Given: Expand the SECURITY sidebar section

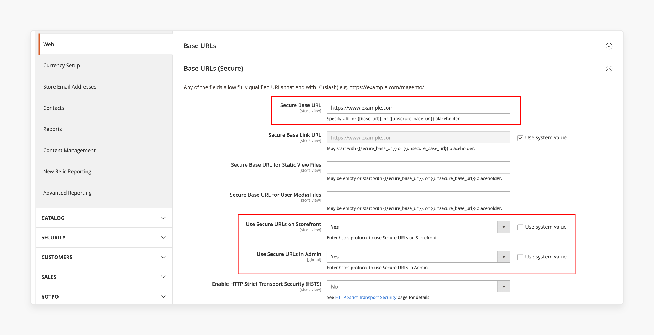Looking at the screenshot, I should click(104, 237).
